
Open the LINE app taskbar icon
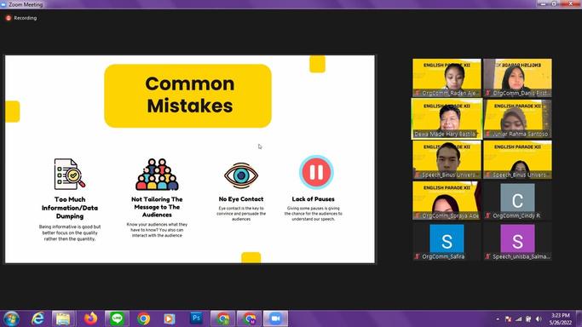117,318
